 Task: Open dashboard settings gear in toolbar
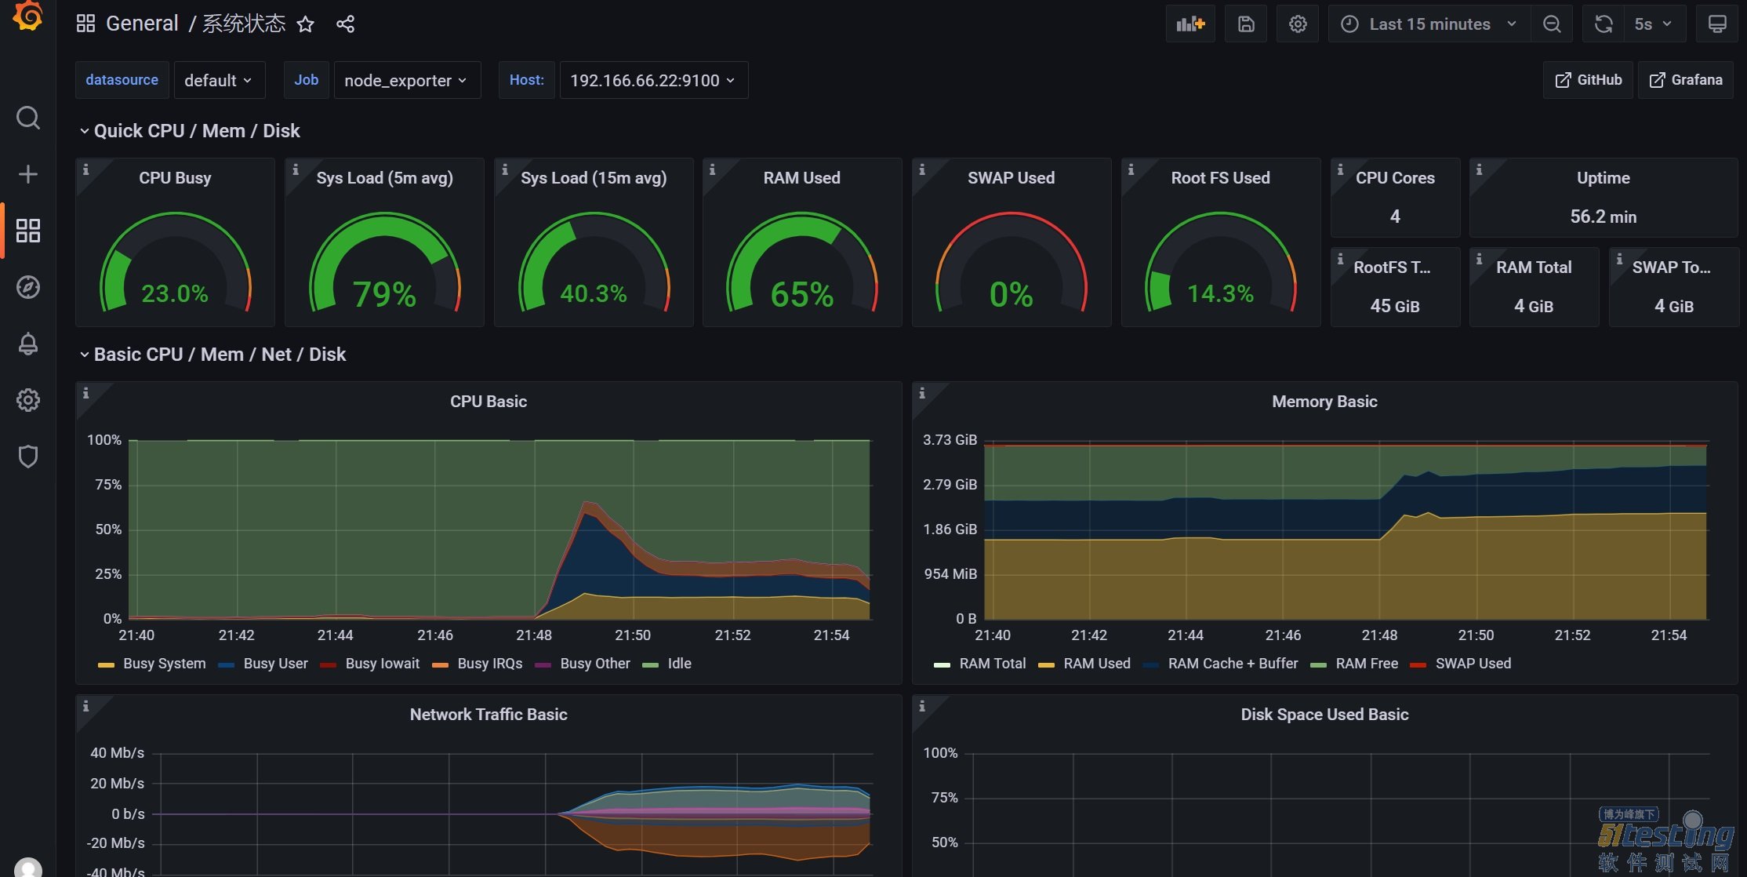coord(1298,24)
